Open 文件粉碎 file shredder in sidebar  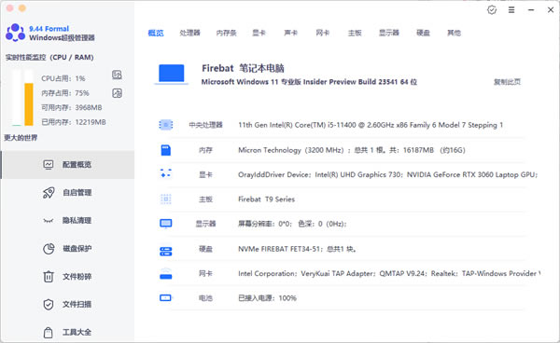(68, 276)
